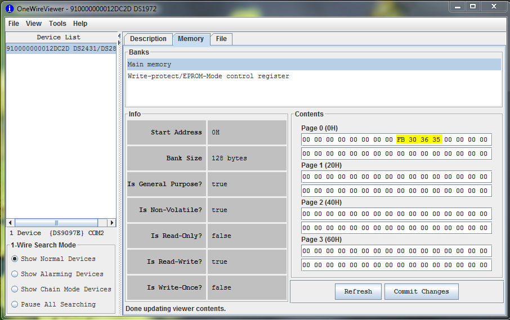This screenshot has height=320, width=510.
Task: Open the Help menu
Action: point(80,24)
